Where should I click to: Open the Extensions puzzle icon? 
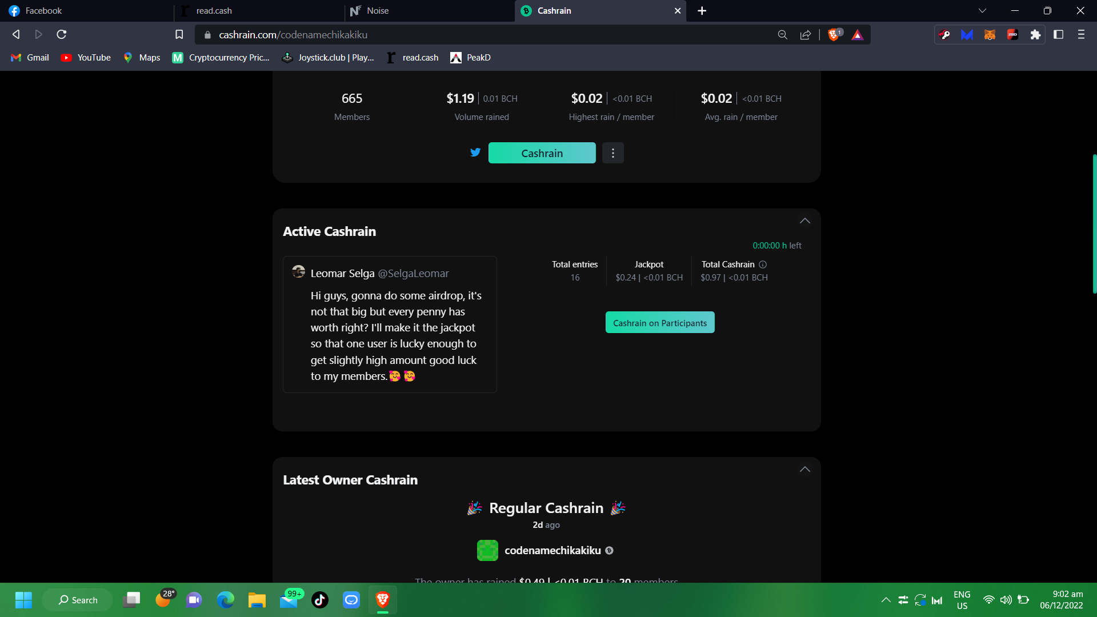(1035, 35)
